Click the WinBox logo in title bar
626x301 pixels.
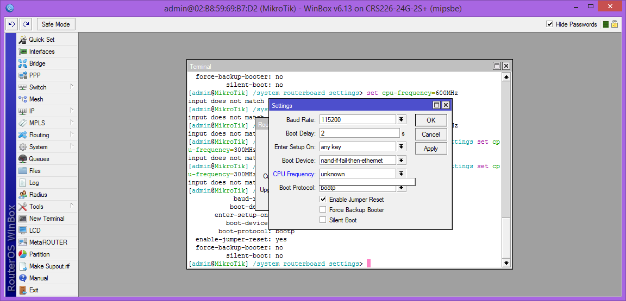[x=10, y=8]
